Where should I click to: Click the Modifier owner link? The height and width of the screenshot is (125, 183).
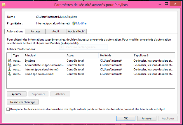click(x=81, y=23)
